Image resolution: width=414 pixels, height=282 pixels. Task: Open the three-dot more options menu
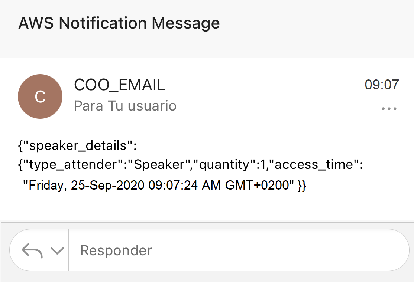click(x=389, y=109)
